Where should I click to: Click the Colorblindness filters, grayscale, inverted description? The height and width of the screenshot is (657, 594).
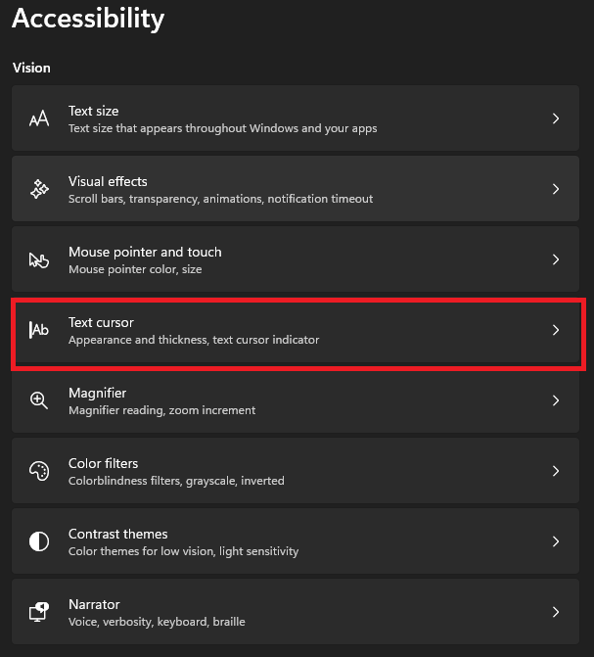tap(176, 481)
